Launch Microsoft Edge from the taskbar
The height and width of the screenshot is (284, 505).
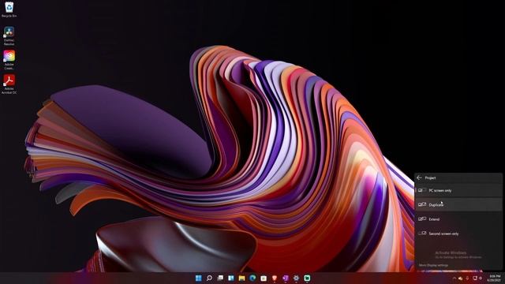point(252,278)
